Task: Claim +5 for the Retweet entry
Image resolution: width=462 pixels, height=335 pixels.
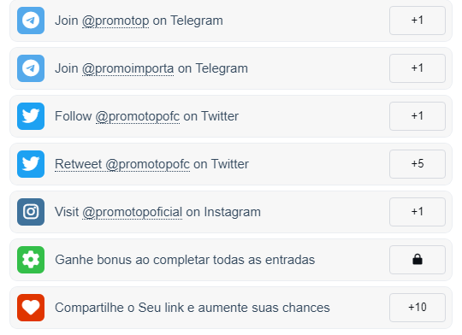Action: pos(418,164)
